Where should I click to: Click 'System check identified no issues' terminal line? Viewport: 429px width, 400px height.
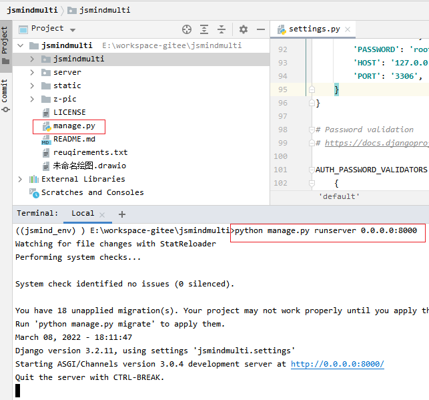pos(125,284)
